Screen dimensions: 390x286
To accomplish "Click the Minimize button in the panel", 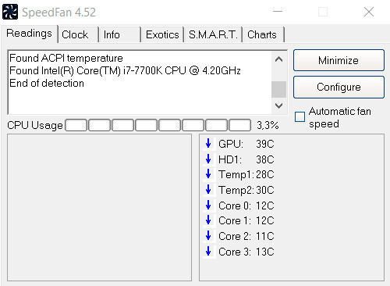I will 339,60.
